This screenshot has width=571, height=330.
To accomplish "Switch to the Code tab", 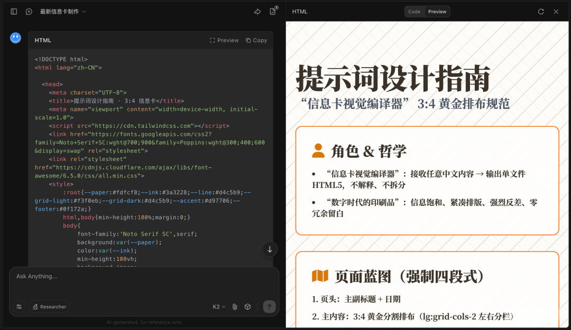I will point(414,12).
